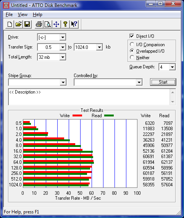Select the I/O Comparison radio button
The width and height of the screenshot is (184, 218).
[x=132, y=45]
